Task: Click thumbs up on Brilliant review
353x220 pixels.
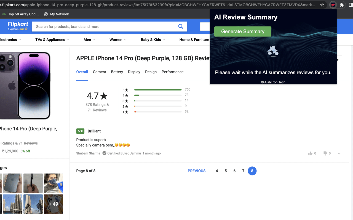Action: click(x=310, y=153)
